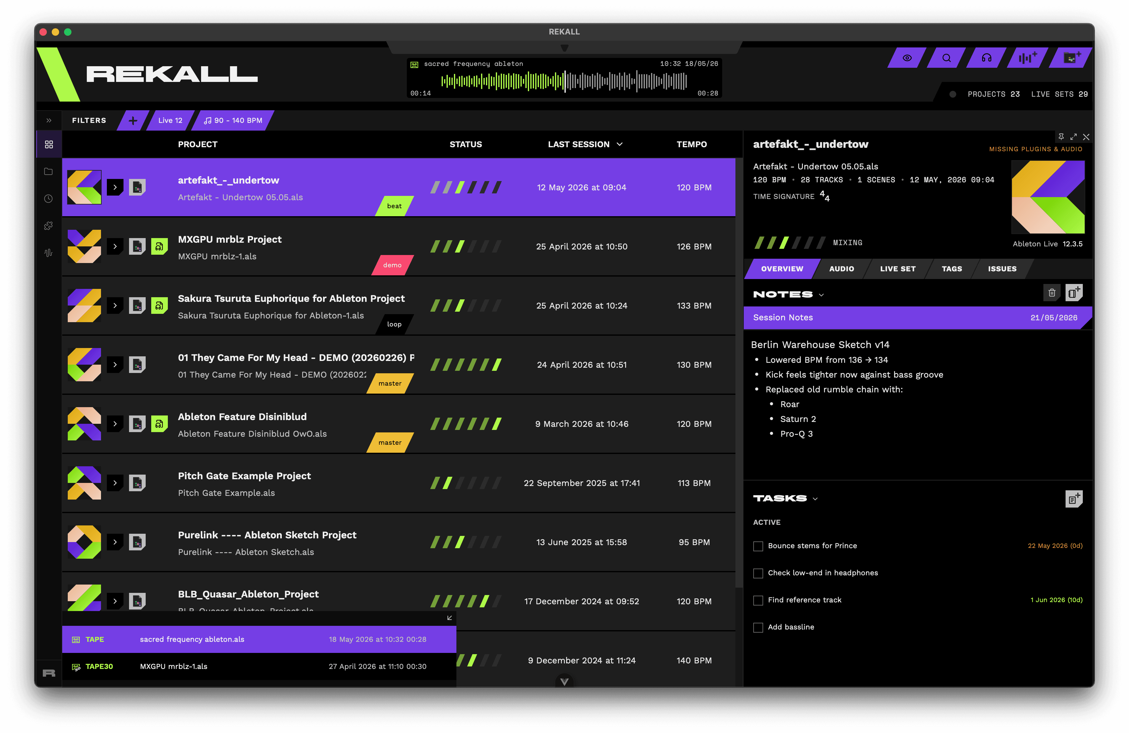The image size is (1129, 733).
Task: Expand the Ableton Feature Disiniblud row
Action: (115, 424)
